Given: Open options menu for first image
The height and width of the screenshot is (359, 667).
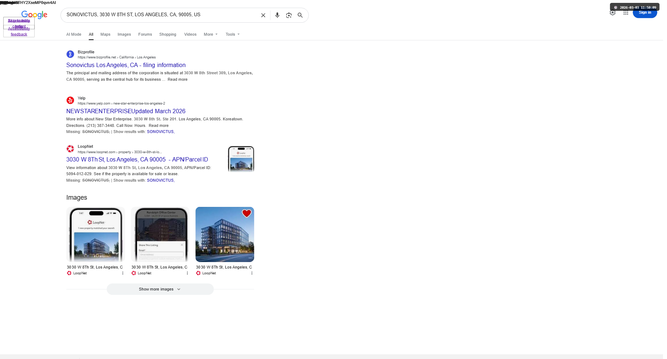Looking at the screenshot, I should tap(123, 273).
